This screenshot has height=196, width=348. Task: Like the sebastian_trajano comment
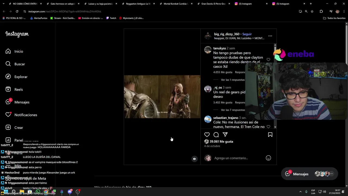[x=268, y=127]
